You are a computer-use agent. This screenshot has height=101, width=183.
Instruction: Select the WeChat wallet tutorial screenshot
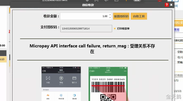(61, 84)
